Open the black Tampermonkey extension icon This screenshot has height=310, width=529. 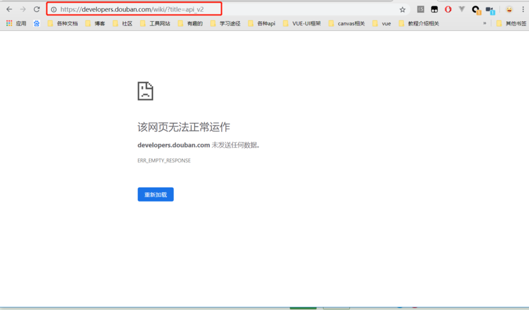coord(434,9)
